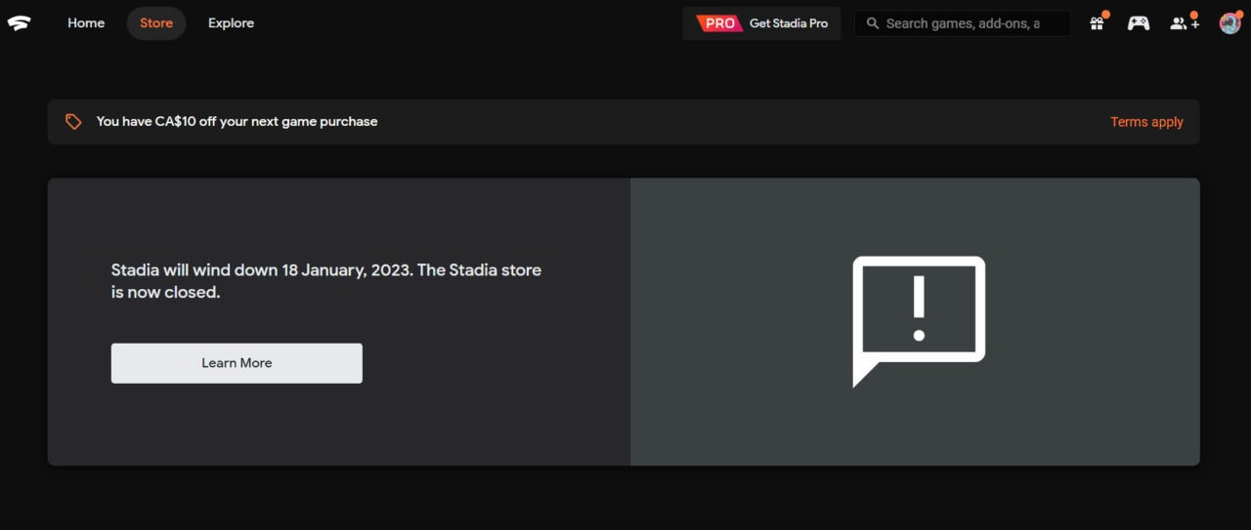Viewport: 1251px width, 530px height.
Task: Go to the Home tab
Action: [x=86, y=23]
